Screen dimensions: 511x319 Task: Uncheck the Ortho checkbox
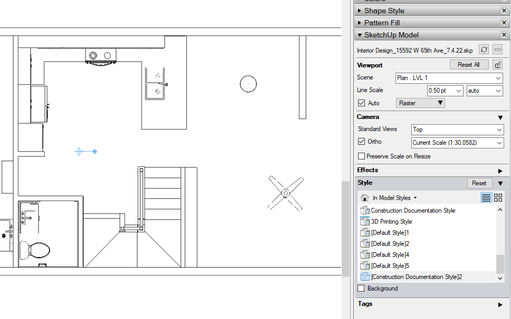click(361, 142)
